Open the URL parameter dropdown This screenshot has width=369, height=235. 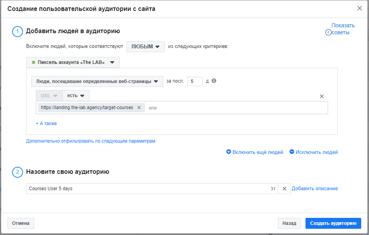point(48,95)
